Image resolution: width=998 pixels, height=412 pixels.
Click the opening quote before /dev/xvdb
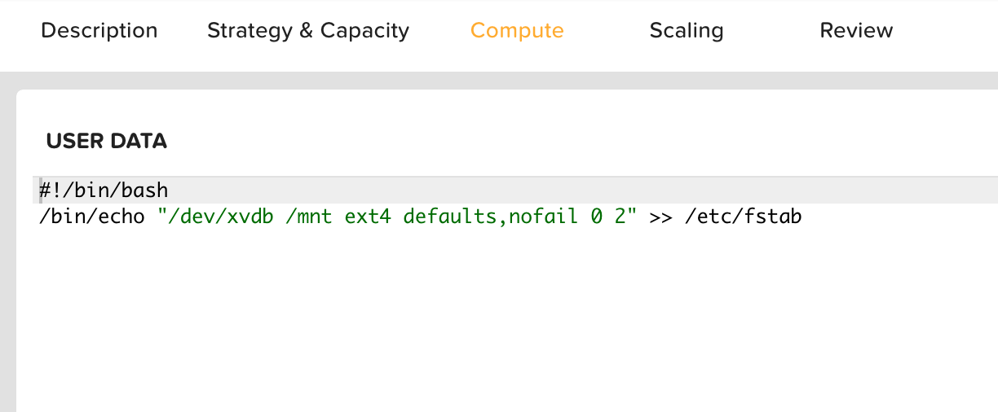click(162, 217)
